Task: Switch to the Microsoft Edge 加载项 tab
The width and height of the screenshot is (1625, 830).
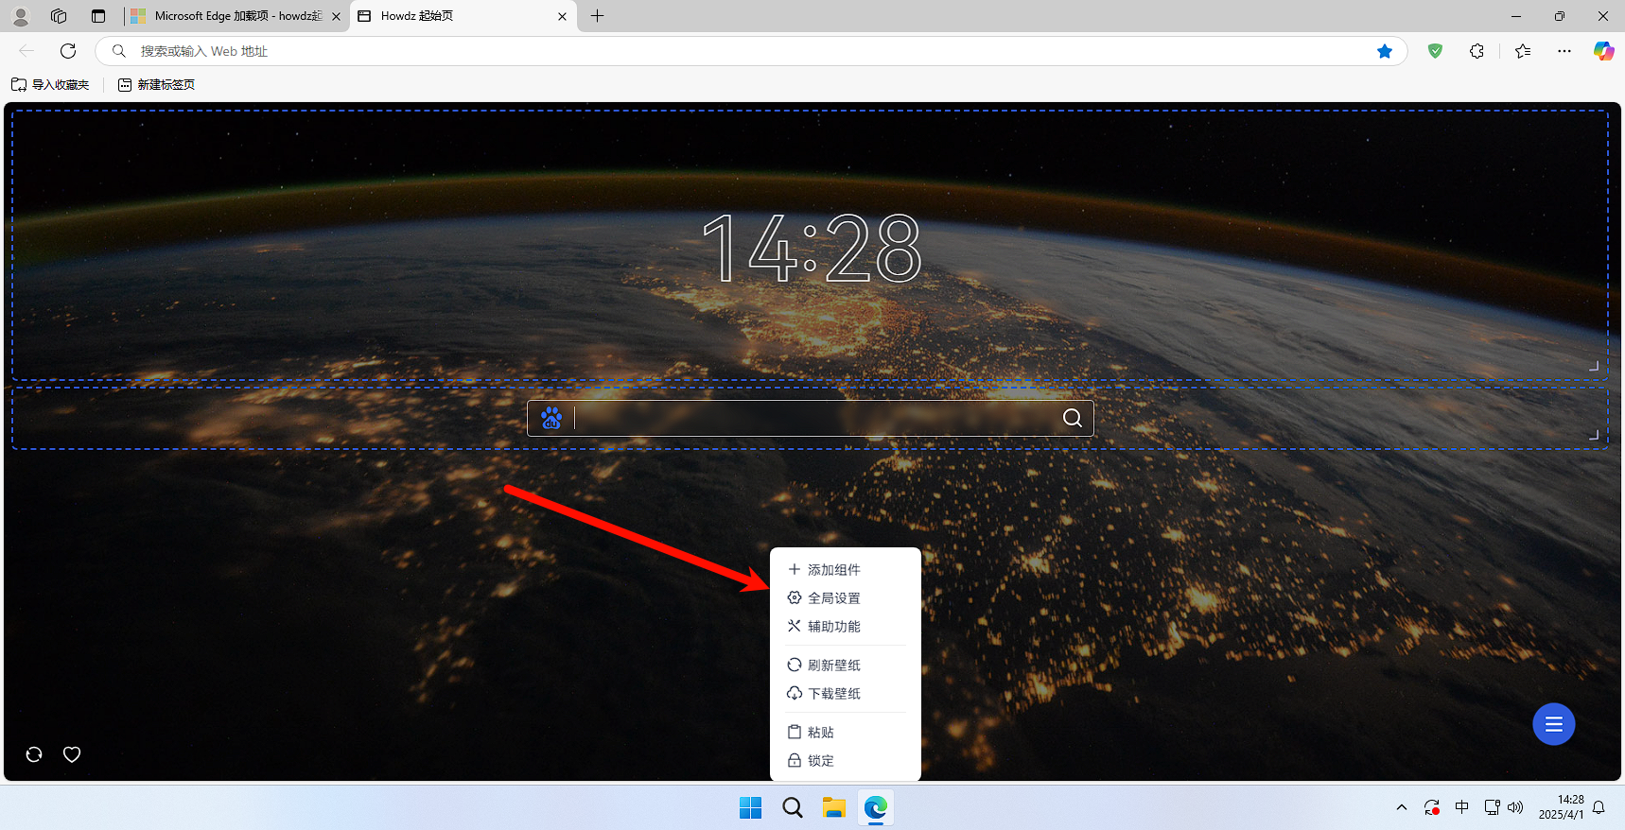Action: click(236, 16)
